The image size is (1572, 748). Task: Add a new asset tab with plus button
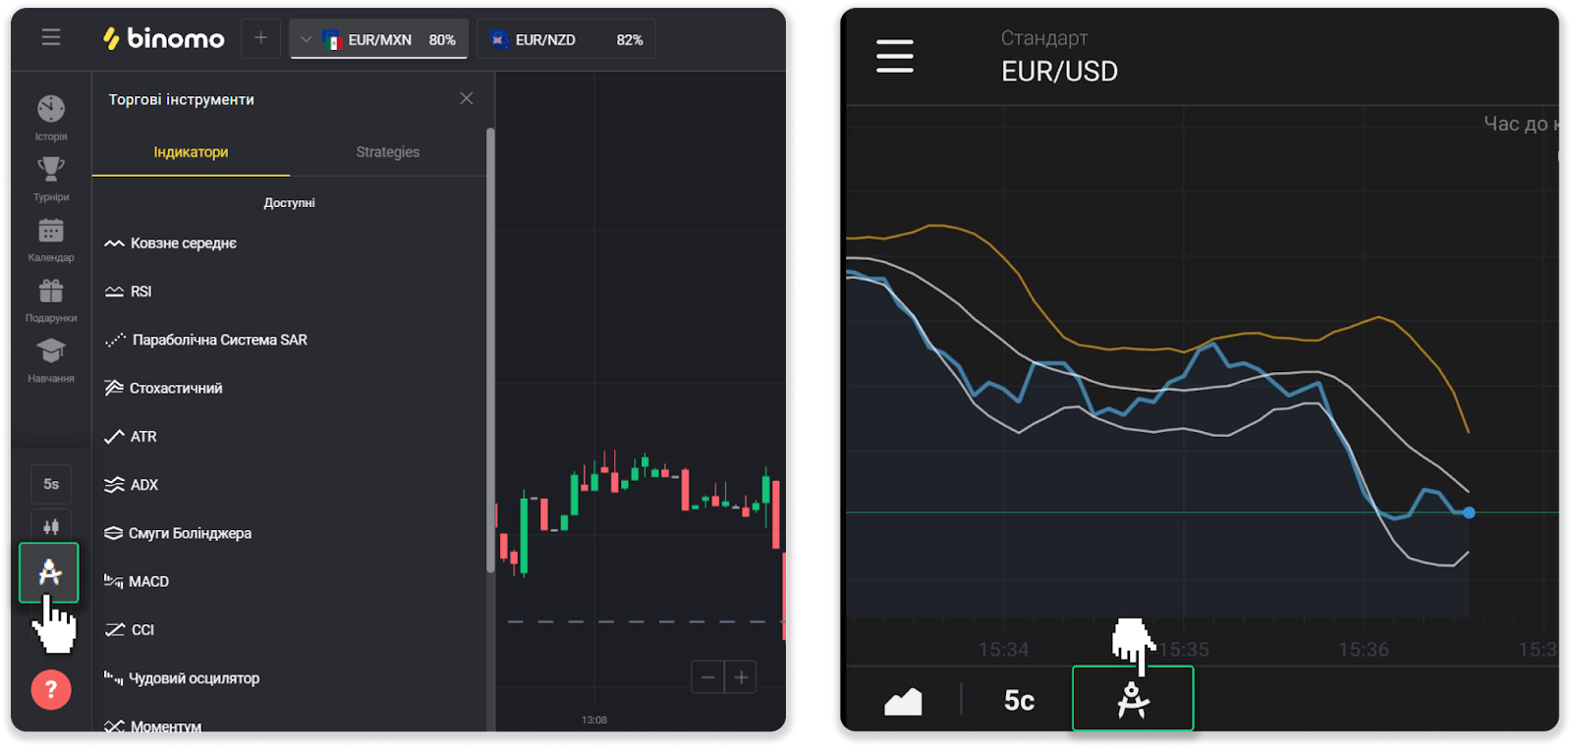tap(260, 38)
